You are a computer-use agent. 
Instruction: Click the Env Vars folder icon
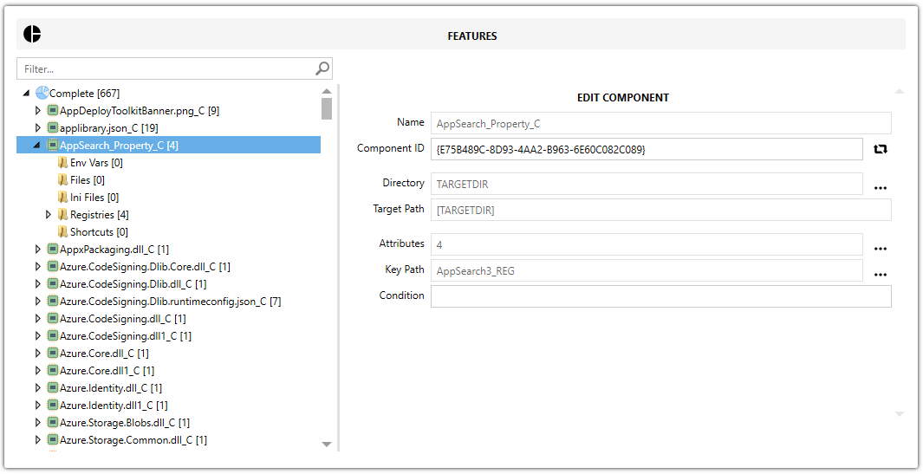coord(63,163)
